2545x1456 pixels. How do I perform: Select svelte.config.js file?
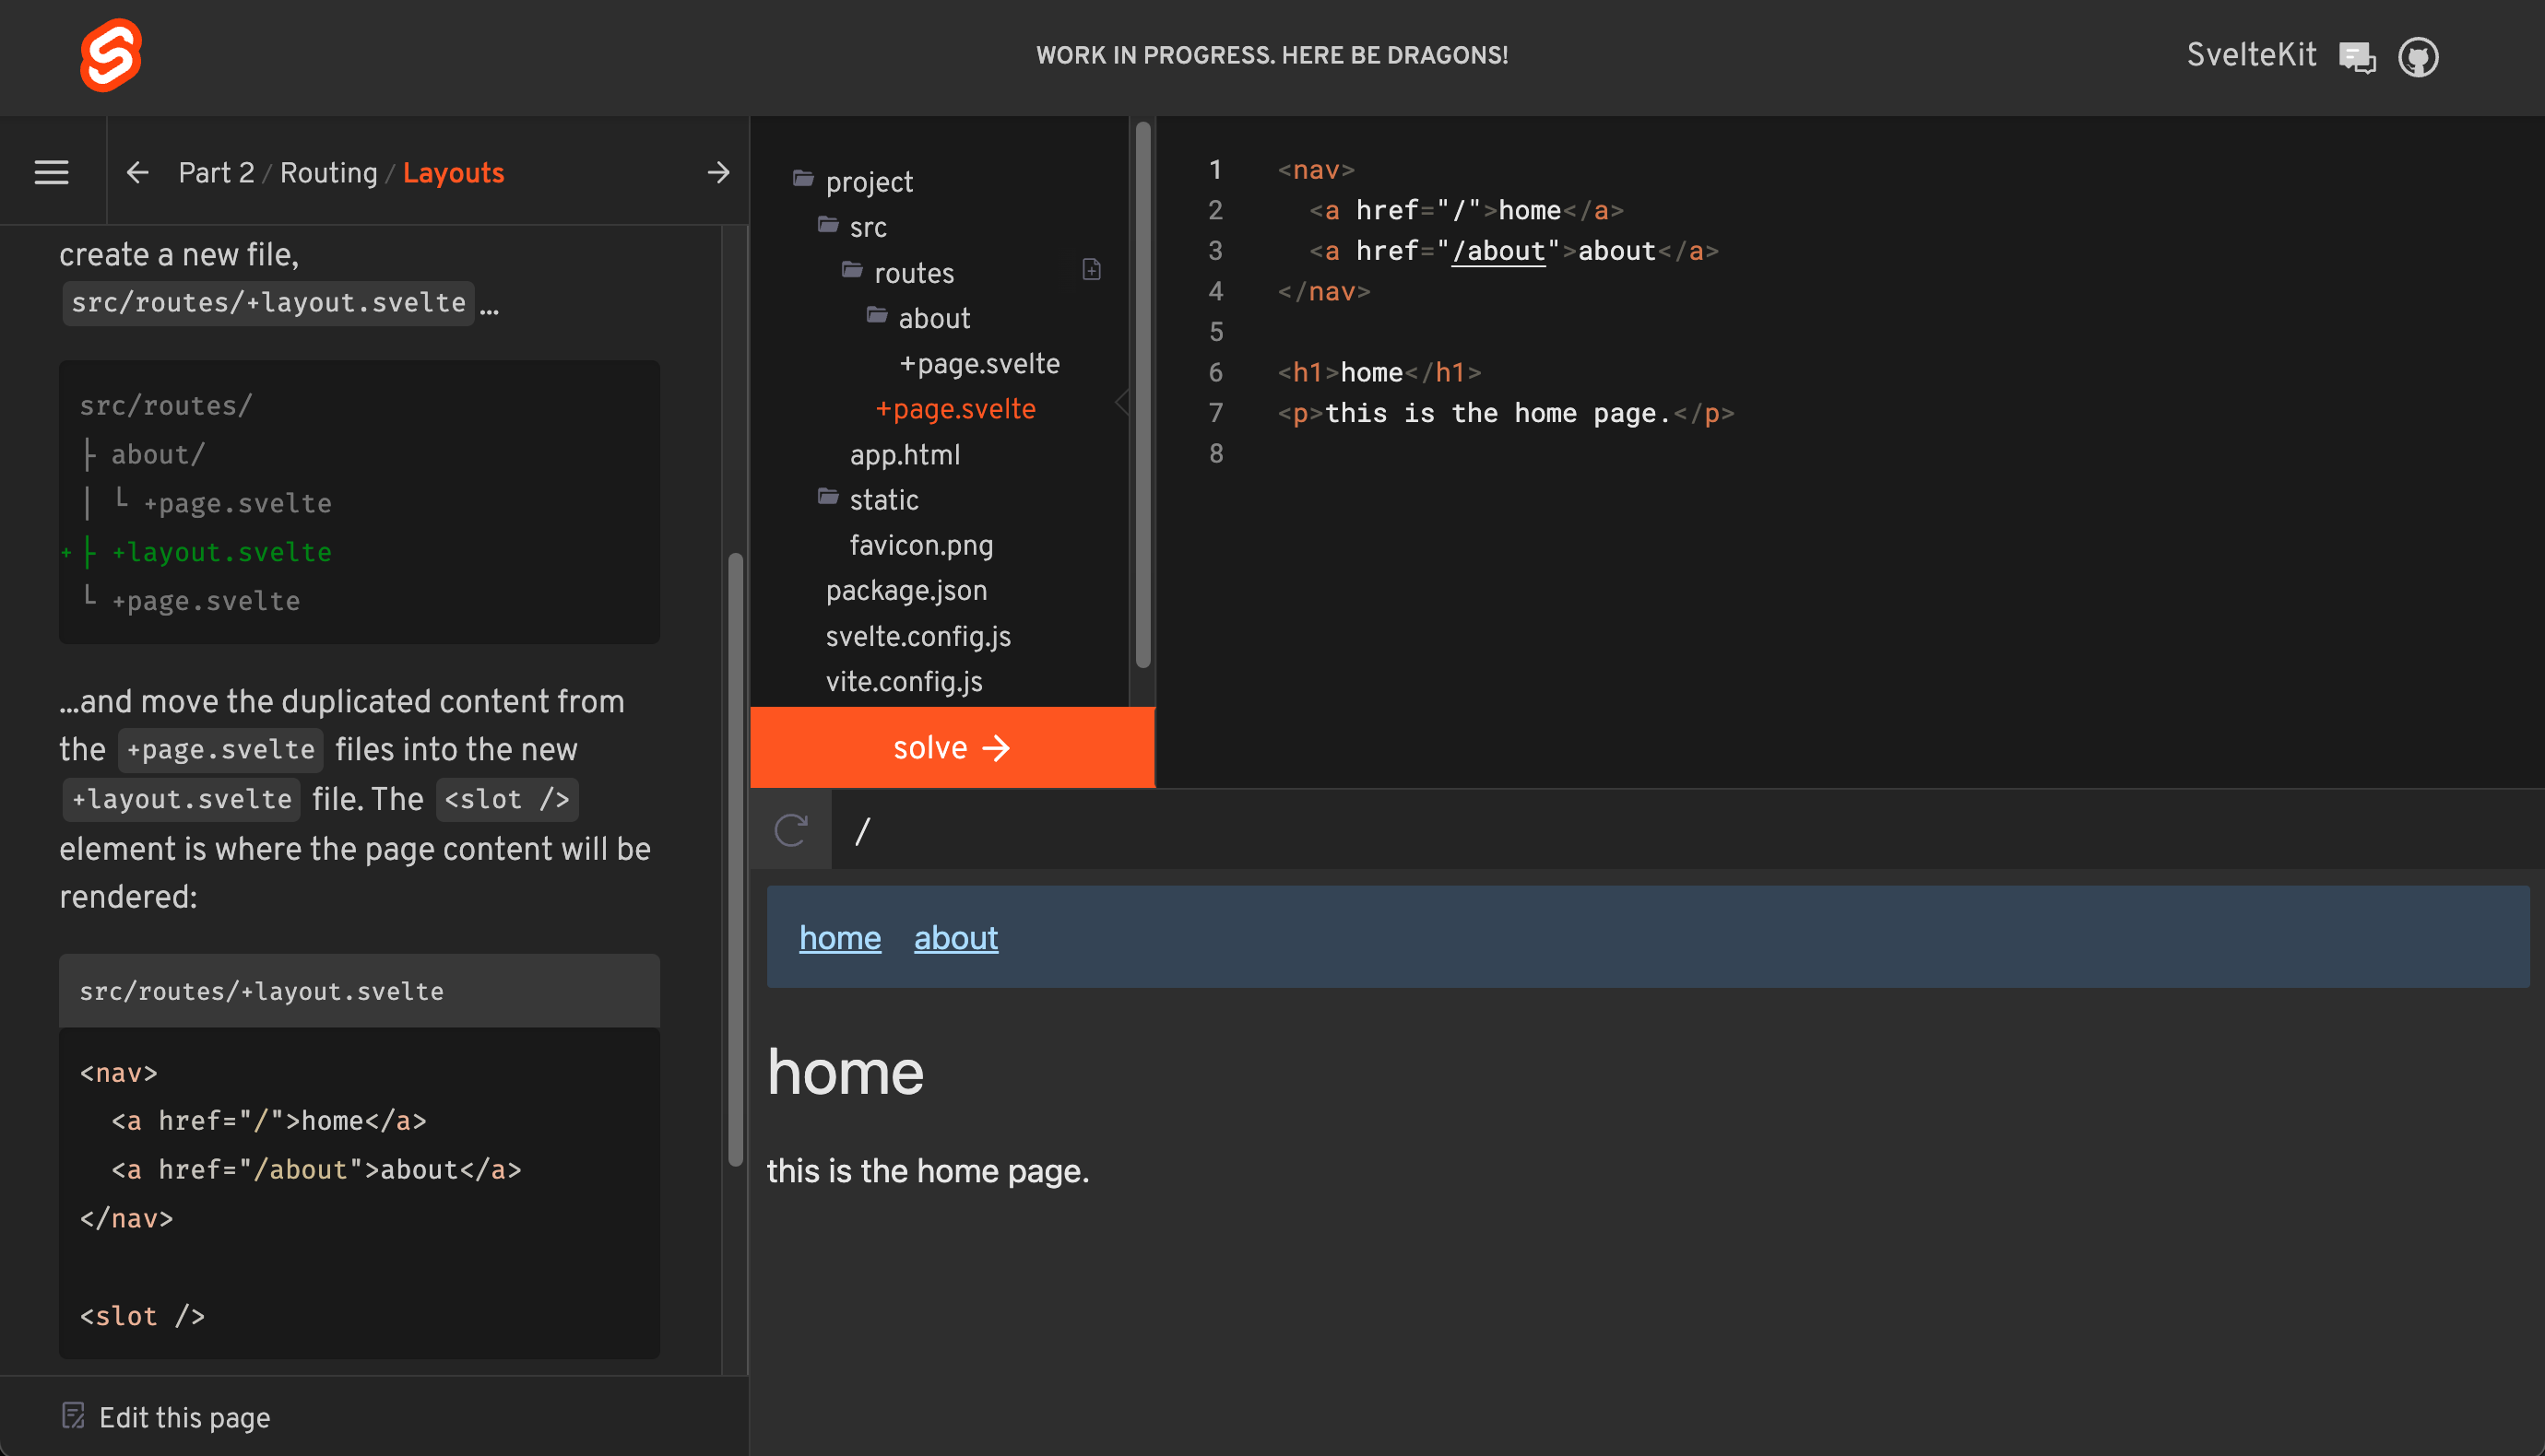pos(917,636)
